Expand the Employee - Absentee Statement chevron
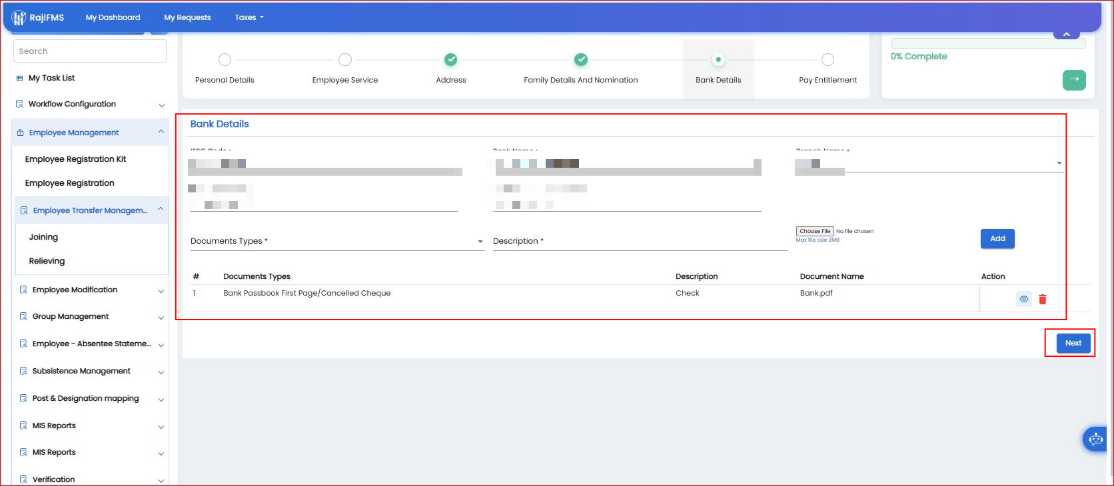Viewport: 1114px width, 486px height. pyautogui.click(x=161, y=345)
